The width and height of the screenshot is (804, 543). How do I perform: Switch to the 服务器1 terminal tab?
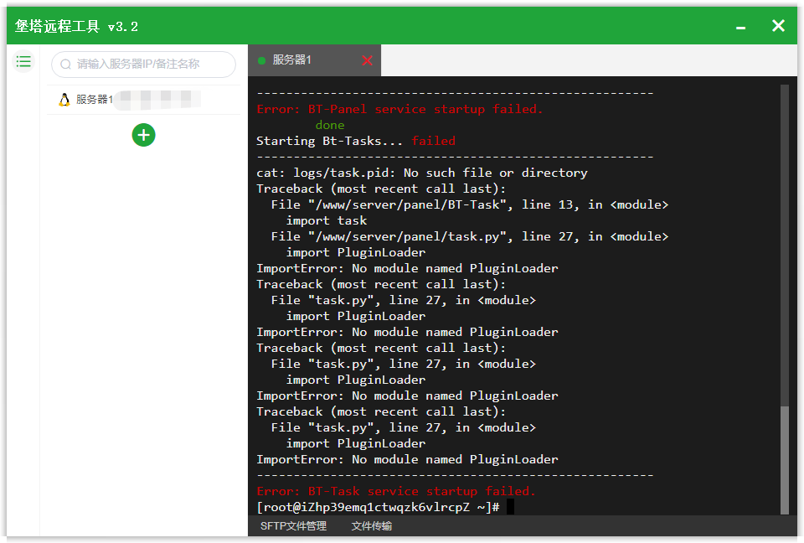[314, 60]
